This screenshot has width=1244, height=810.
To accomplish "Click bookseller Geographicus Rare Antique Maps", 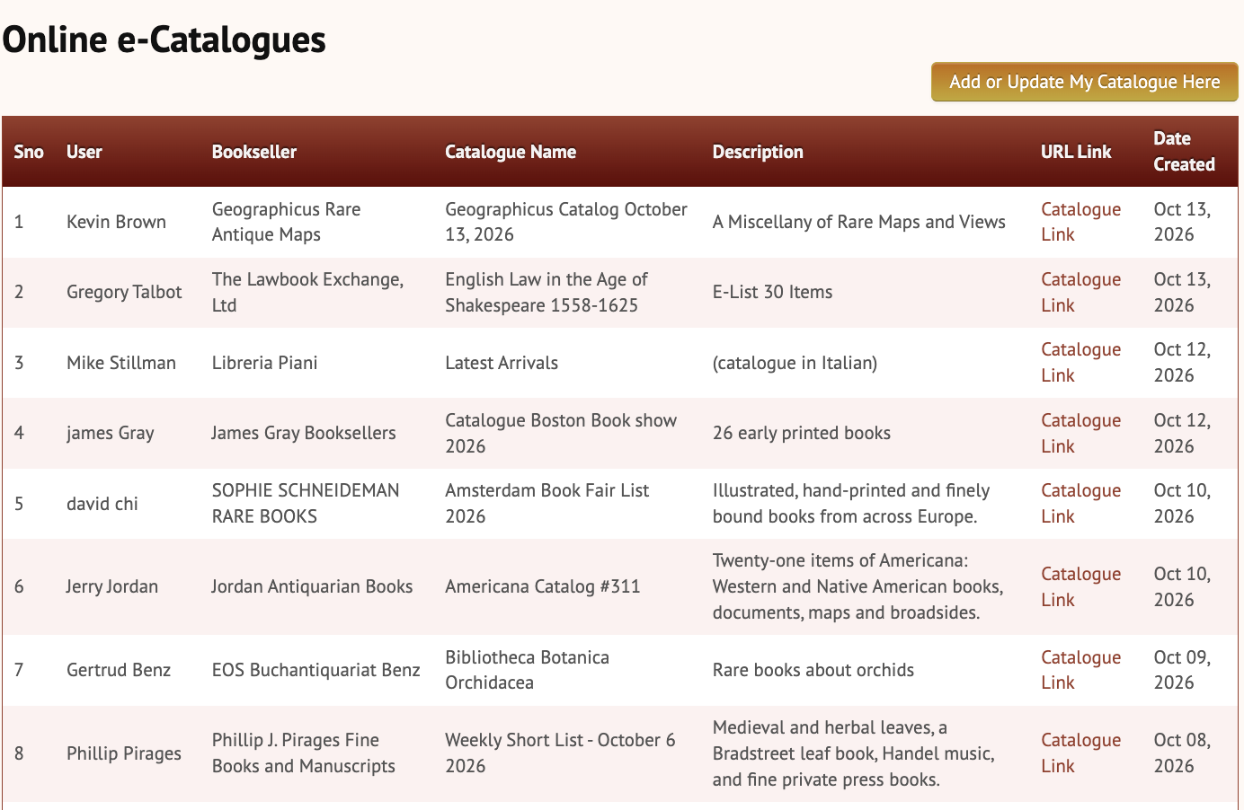I will point(287,222).
